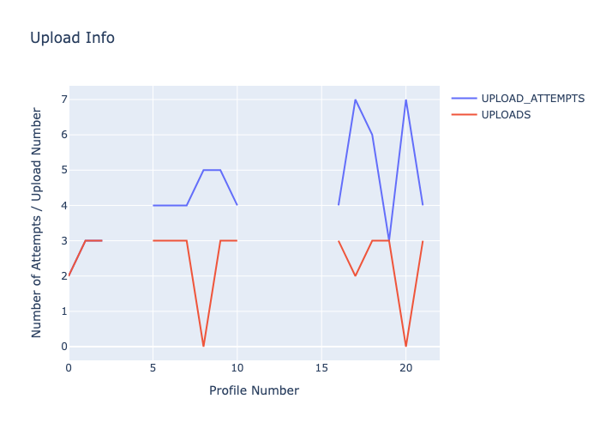Click the x-axis tick label 15
Image resolution: width=600 pixels, height=429 pixels.
(x=321, y=368)
